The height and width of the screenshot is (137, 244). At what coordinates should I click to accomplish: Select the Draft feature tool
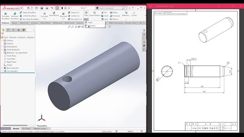[105, 16]
